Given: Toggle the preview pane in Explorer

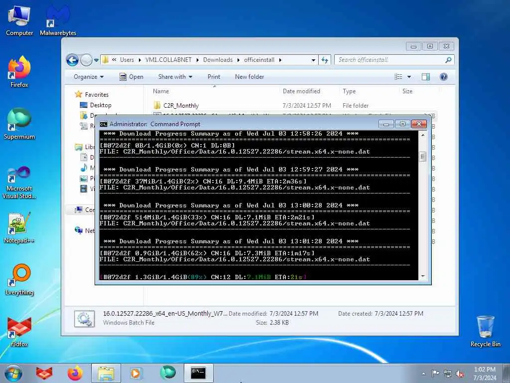Looking at the screenshot, I should (x=425, y=77).
